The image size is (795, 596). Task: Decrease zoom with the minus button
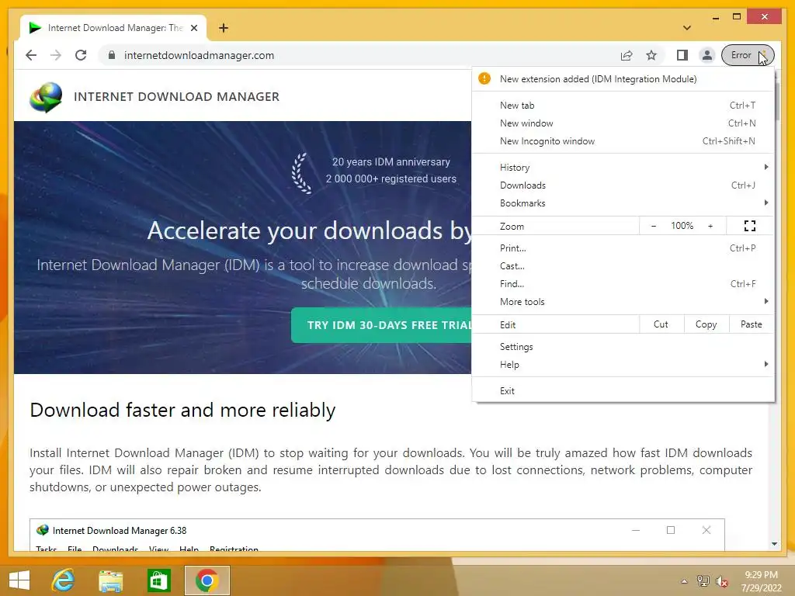point(654,226)
